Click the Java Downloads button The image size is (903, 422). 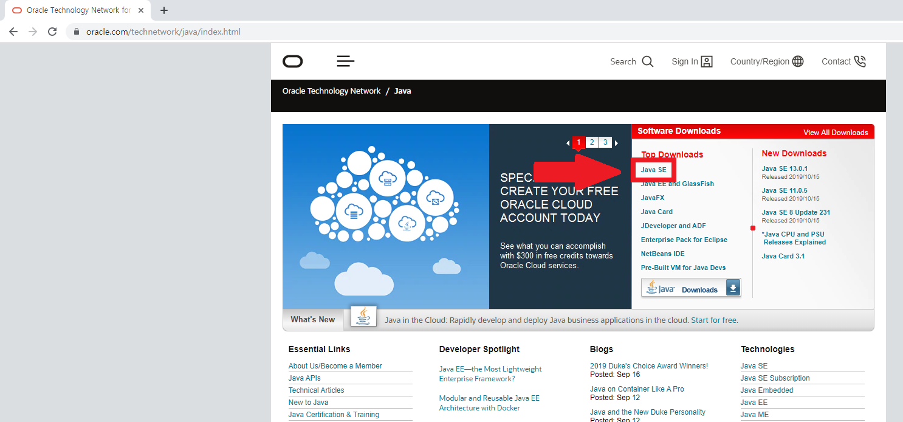pyautogui.click(x=691, y=288)
